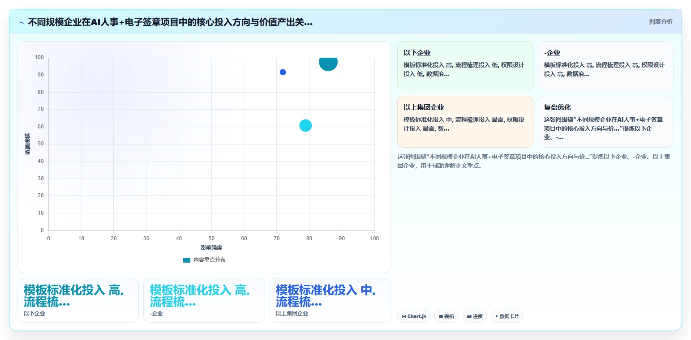The height and width of the screenshot is (340, 691).
Task: Click the 数据卡片 tag chip
Action: [507, 316]
